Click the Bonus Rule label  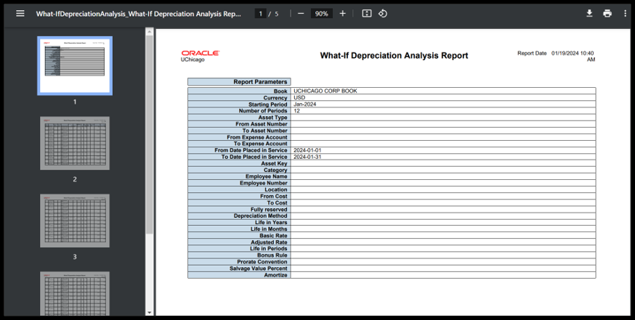click(x=272, y=255)
